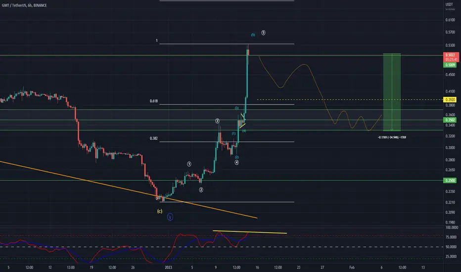The width and height of the screenshot is (461, 272).
Task: Select the orange projected price path
Action: 320,93
